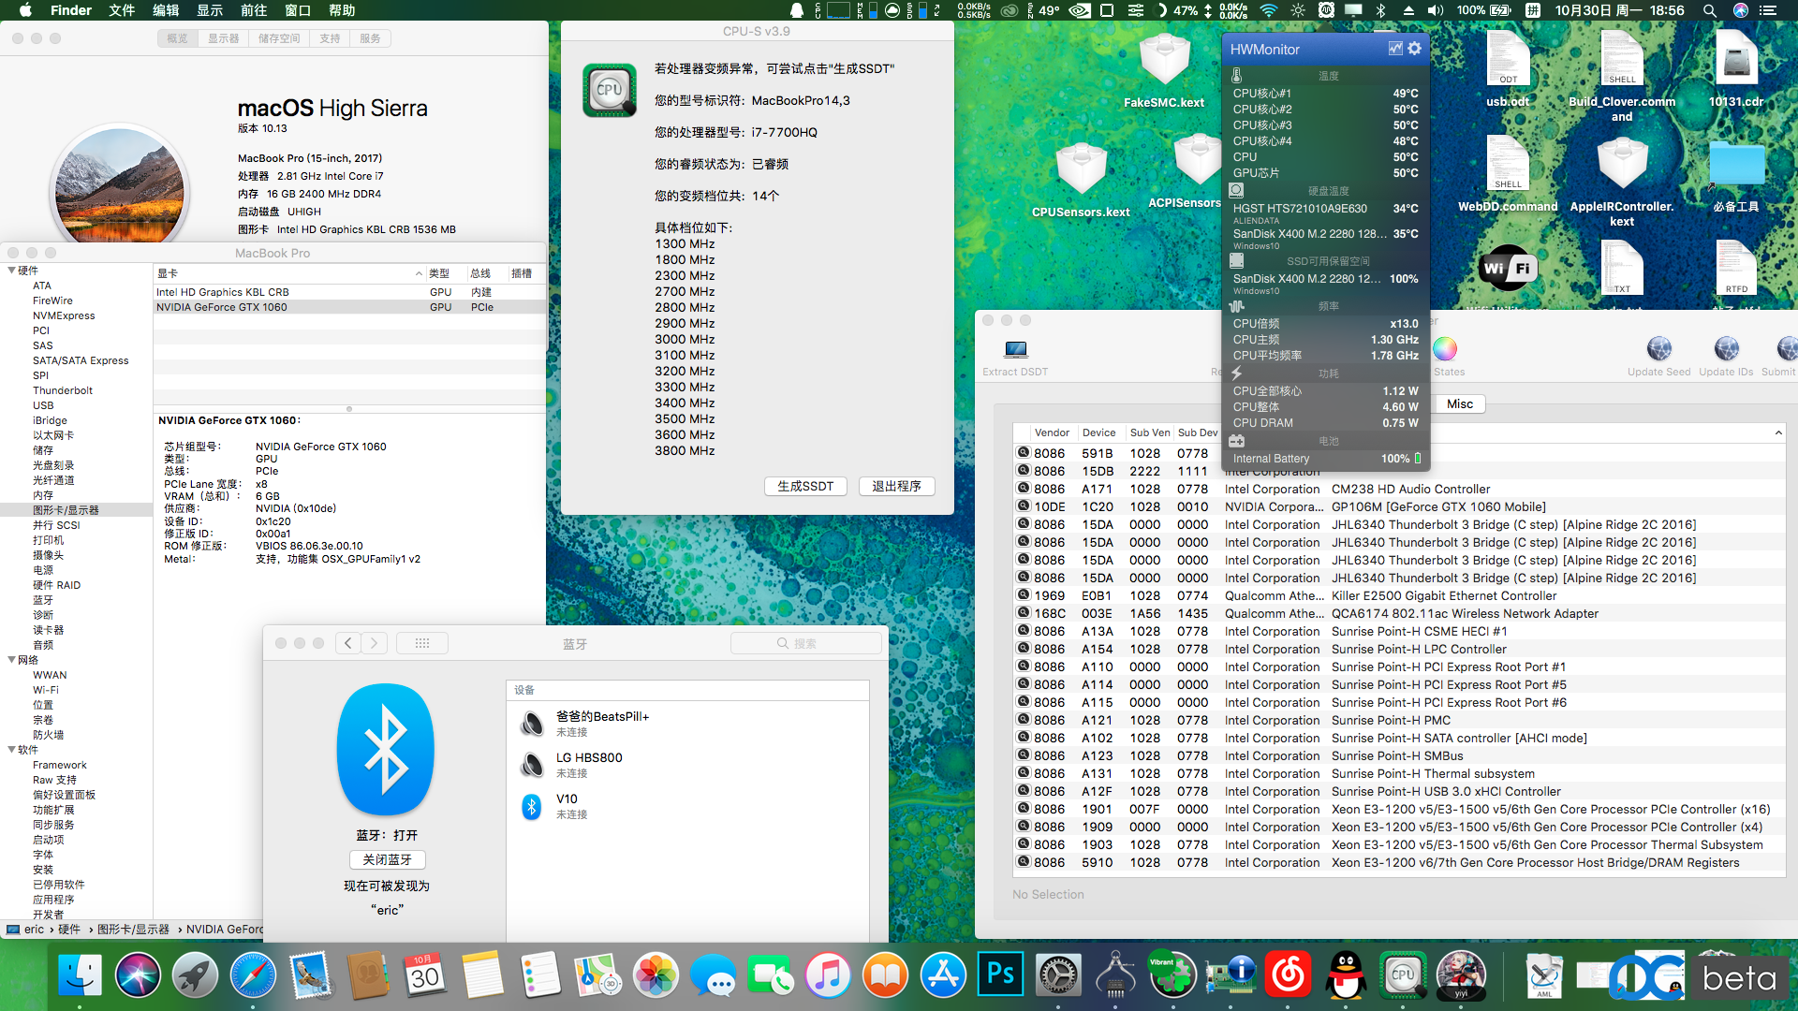Select 图形卡/显示器 in sidebar
1798x1011 pixels.
[76, 510]
